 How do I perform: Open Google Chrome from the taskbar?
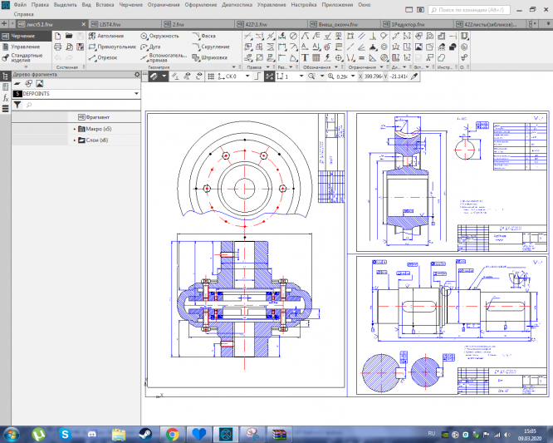click(172, 434)
